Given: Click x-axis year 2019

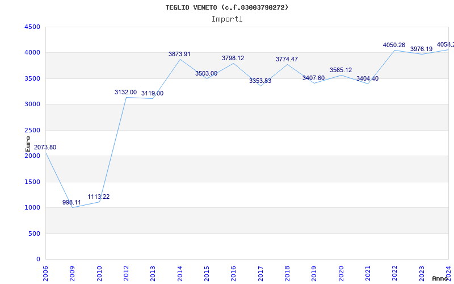Looking at the screenshot, I should 314,274.
